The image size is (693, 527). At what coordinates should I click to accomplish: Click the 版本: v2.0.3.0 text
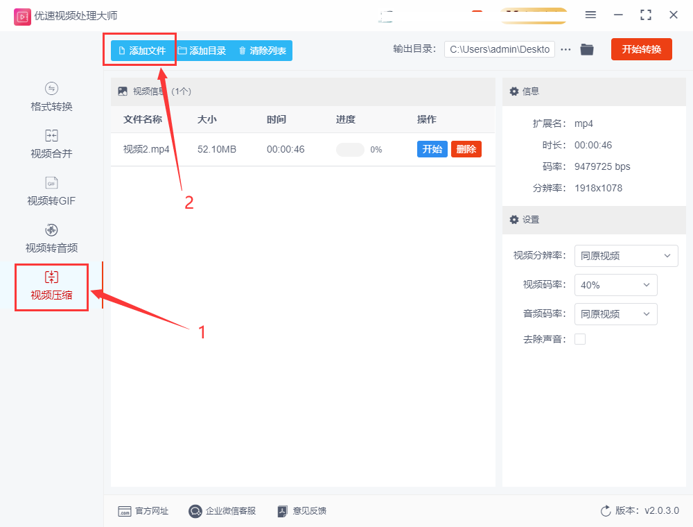point(647,510)
